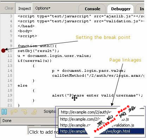Select the ajaxlib .js script entry in list
The image size is (147, 140).
[101, 119]
